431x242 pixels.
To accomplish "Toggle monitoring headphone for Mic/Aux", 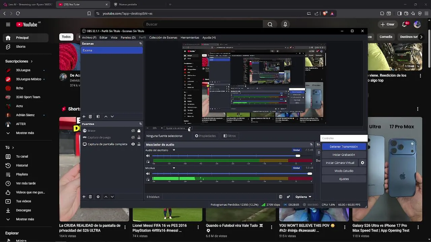I will point(148,179).
